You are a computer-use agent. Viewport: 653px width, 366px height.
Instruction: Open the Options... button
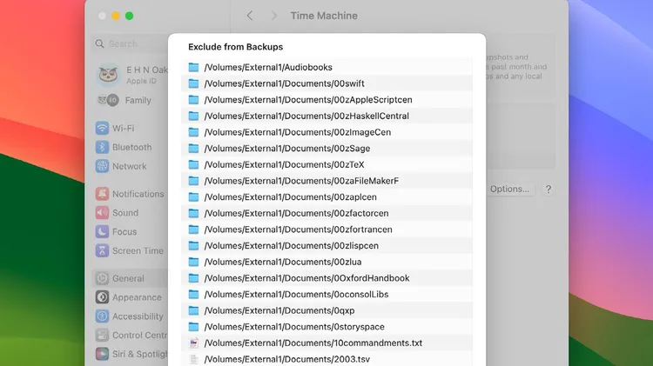(509, 189)
